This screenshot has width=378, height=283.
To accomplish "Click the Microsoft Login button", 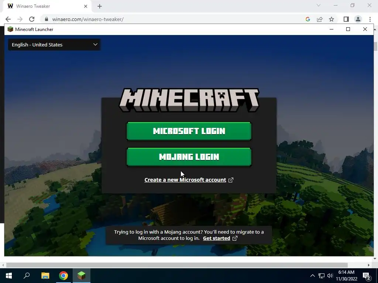I will point(189,131).
